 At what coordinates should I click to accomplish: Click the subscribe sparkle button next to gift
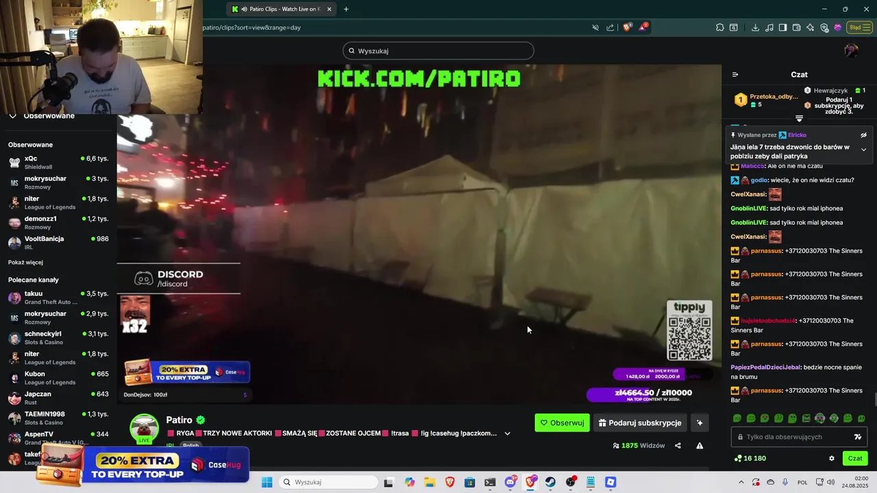pyautogui.click(x=700, y=423)
